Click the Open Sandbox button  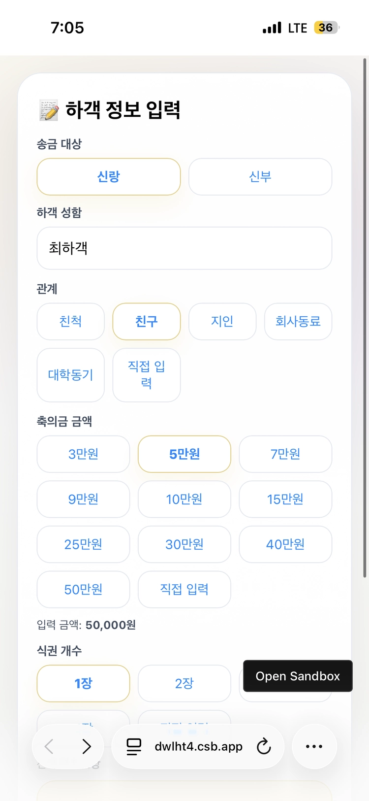pyautogui.click(x=298, y=676)
